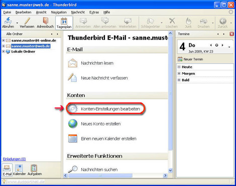236x186 pixels.
Task: Click Neue Nachricht verfassen link
Action: [104, 78]
